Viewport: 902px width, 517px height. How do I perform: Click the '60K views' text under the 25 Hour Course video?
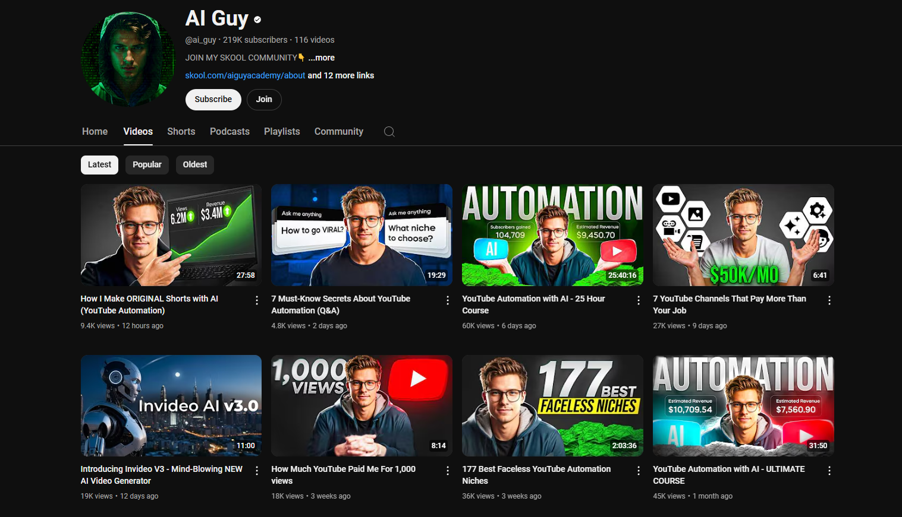coord(478,326)
